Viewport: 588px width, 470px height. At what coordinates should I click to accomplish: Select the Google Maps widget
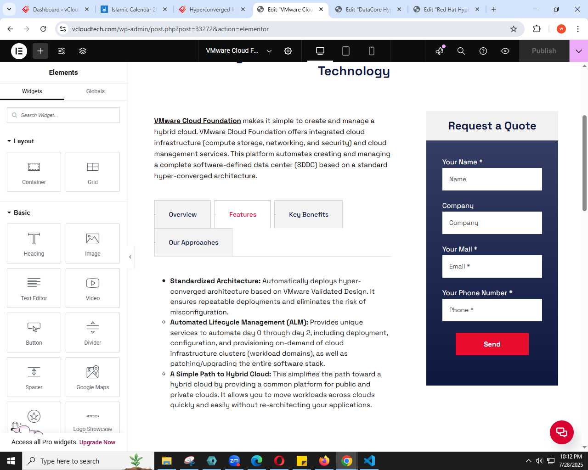93,377
